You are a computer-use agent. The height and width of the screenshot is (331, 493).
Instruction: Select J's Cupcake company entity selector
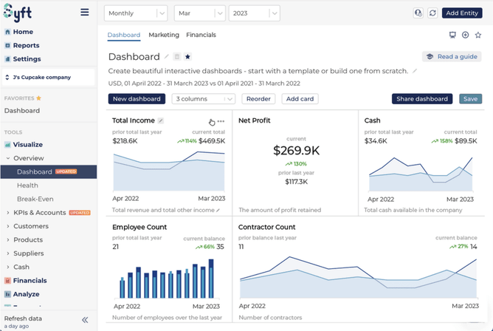(48, 77)
